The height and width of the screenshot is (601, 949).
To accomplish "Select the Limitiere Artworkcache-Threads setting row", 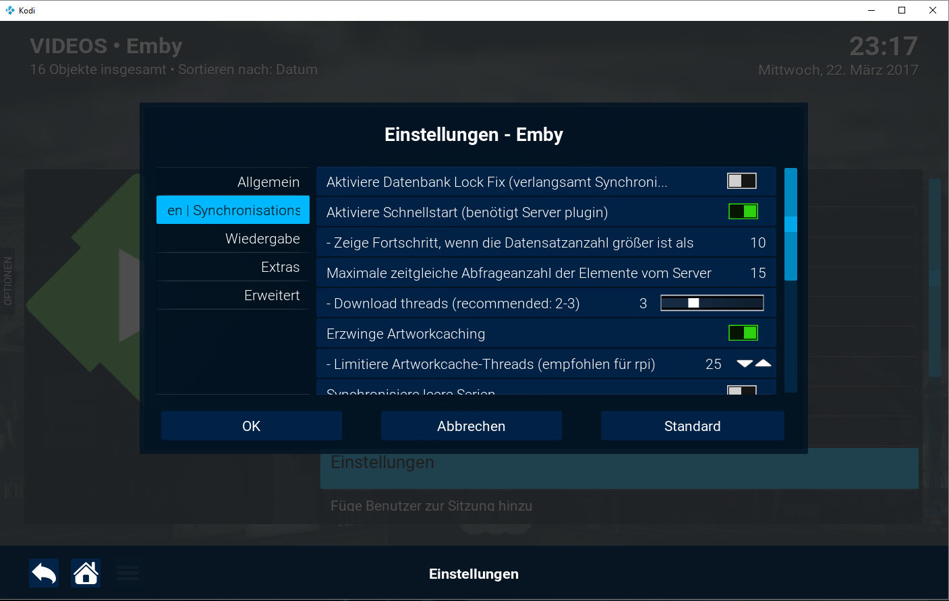I will coord(546,364).
